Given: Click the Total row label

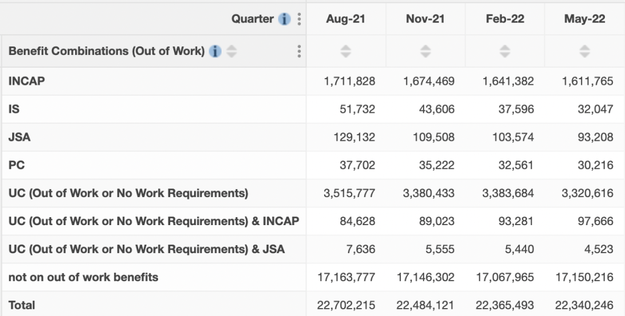Looking at the screenshot, I should point(22,305).
